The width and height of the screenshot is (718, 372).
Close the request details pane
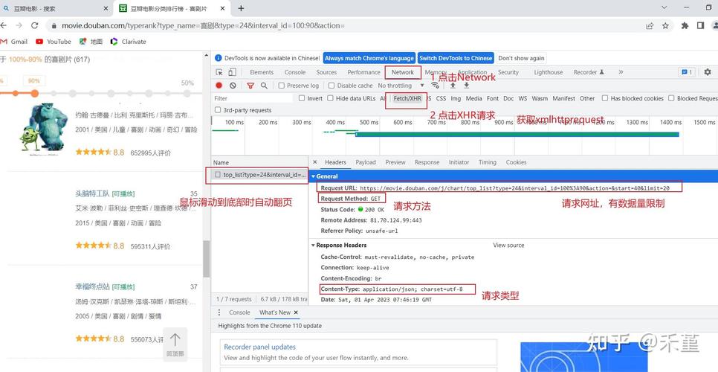click(315, 162)
